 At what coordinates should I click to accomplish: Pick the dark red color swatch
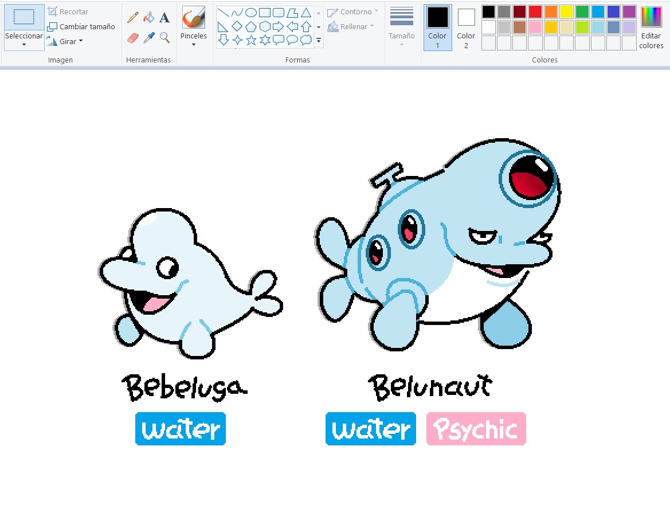click(x=520, y=11)
